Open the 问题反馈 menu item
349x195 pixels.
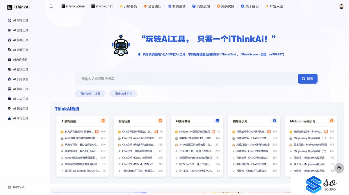click(201, 6)
